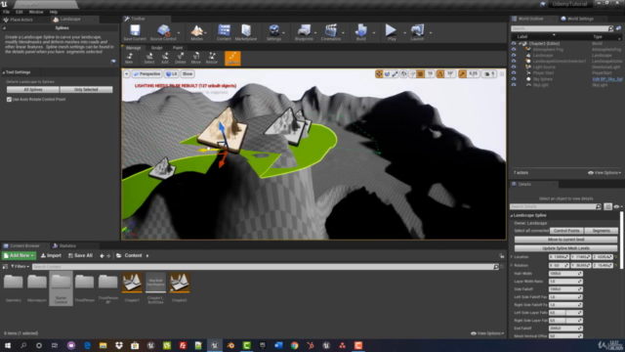Click the Settings toolbar icon
The image size is (625, 352).
coord(273,32)
